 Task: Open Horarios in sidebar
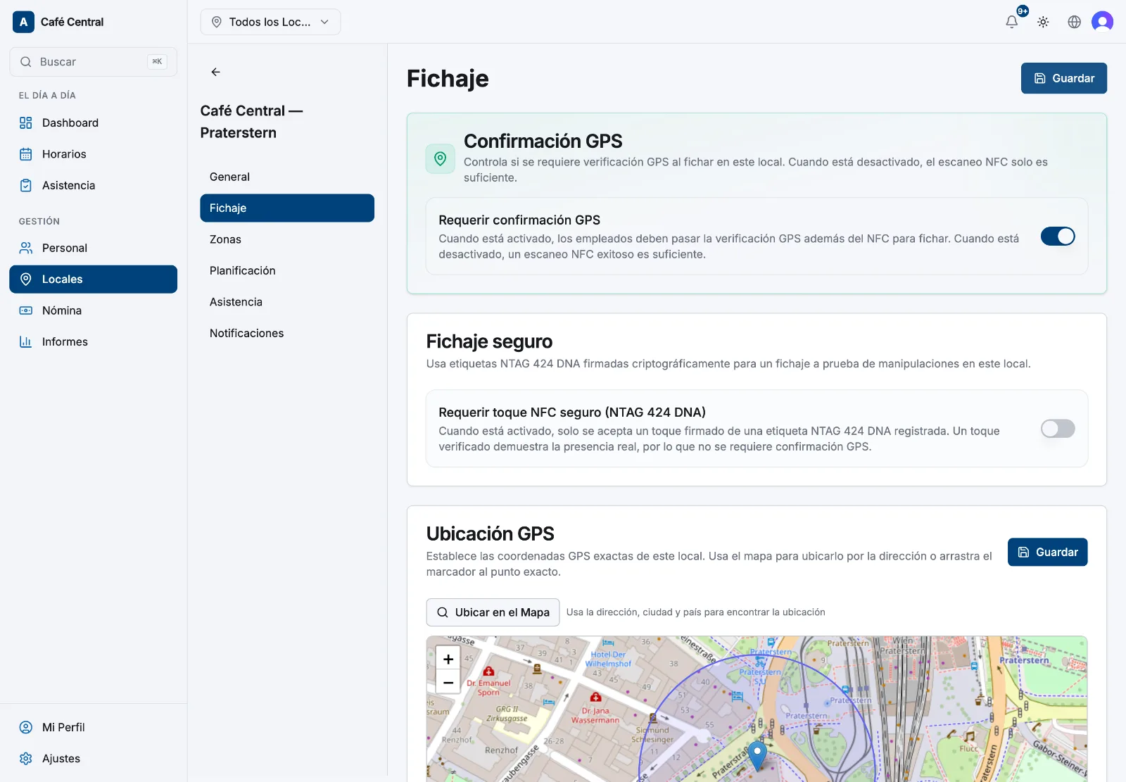pyautogui.click(x=93, y=154)
